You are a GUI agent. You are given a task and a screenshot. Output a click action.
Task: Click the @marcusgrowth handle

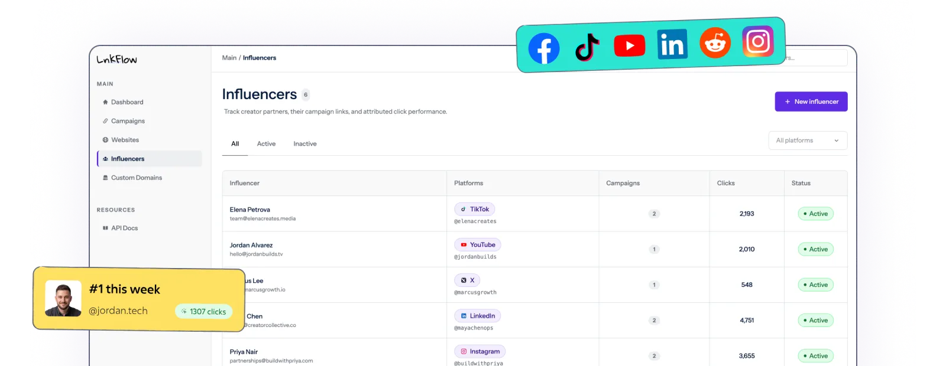click(475, 293)
